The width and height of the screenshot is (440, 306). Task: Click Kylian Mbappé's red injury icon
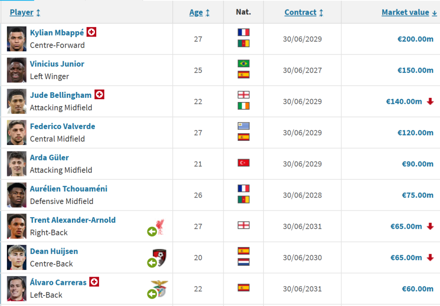(x=92, y=32)
